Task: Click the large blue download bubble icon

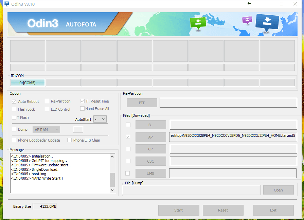Action: pos(267,23)
